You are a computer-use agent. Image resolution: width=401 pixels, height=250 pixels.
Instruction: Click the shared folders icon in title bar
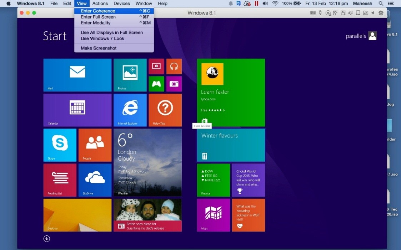coord(365,13)
